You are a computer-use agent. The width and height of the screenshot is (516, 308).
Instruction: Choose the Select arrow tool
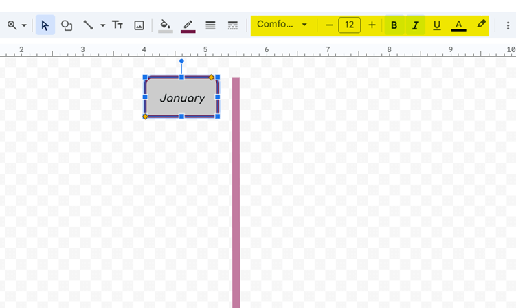[x=45, y=25]
